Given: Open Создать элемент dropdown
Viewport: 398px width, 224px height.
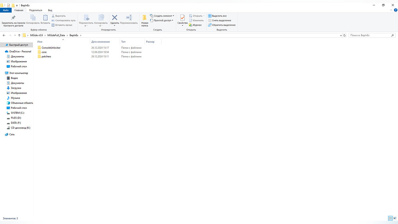Looking at the screenshot, I should (162, 16).
